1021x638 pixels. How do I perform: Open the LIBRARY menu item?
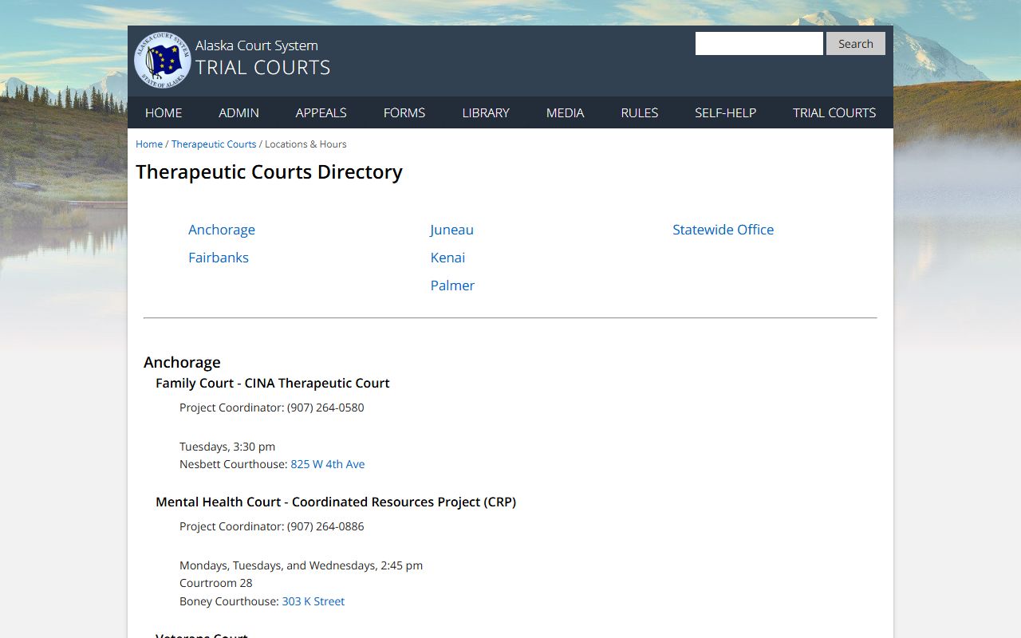[486, 112]
